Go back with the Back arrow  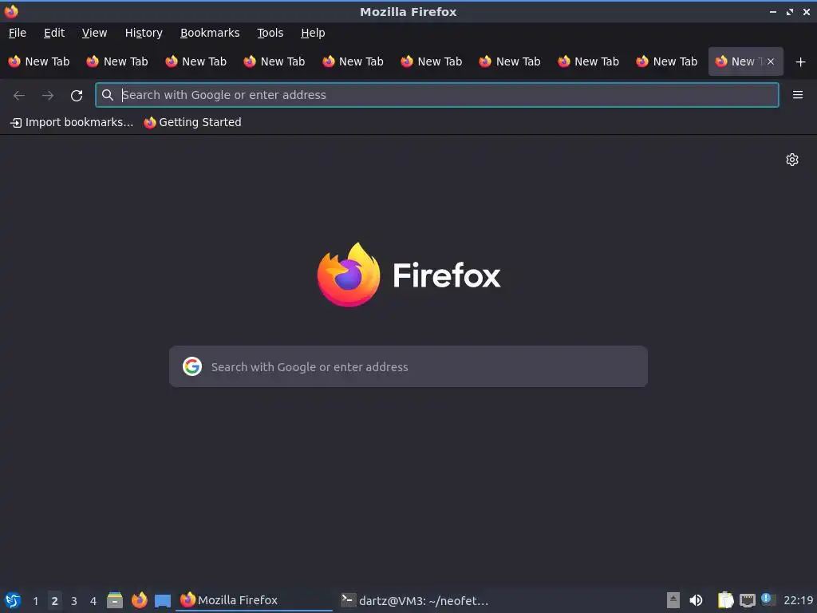19,96
